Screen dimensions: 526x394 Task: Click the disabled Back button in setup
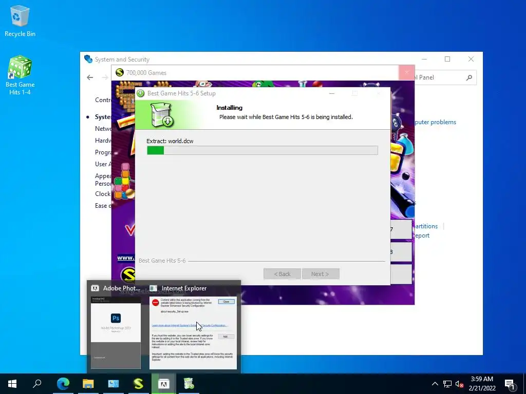[282, 274]
